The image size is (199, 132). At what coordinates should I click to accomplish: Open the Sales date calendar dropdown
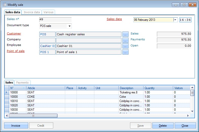pos(175,20)
